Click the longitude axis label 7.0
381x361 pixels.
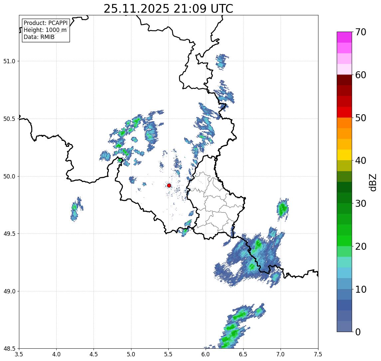coord(281,354)
